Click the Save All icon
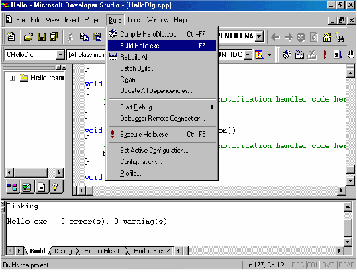Screen dimensions: 357x272 point(54,37)
